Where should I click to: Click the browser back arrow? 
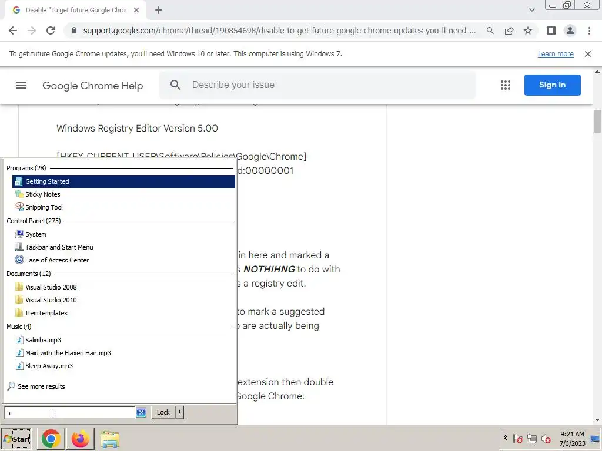13,31
